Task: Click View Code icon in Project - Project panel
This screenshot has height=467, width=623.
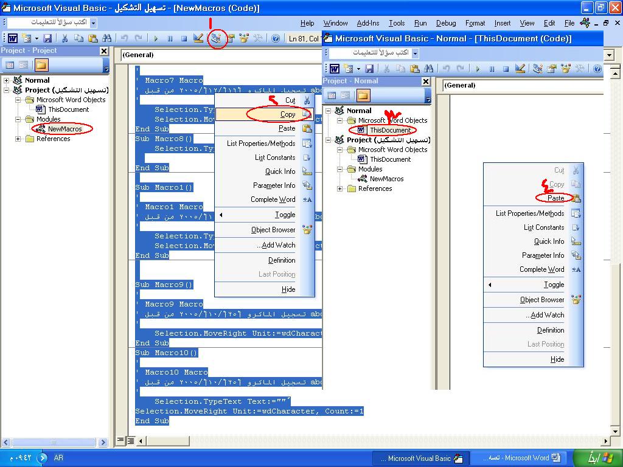Action: point(10,64)
